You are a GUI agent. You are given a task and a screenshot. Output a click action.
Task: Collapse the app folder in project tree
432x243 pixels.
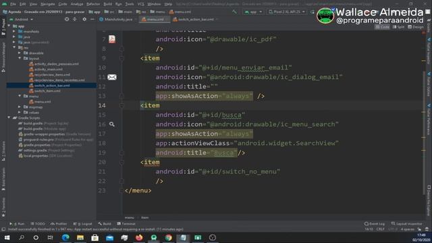click(9, 26)
